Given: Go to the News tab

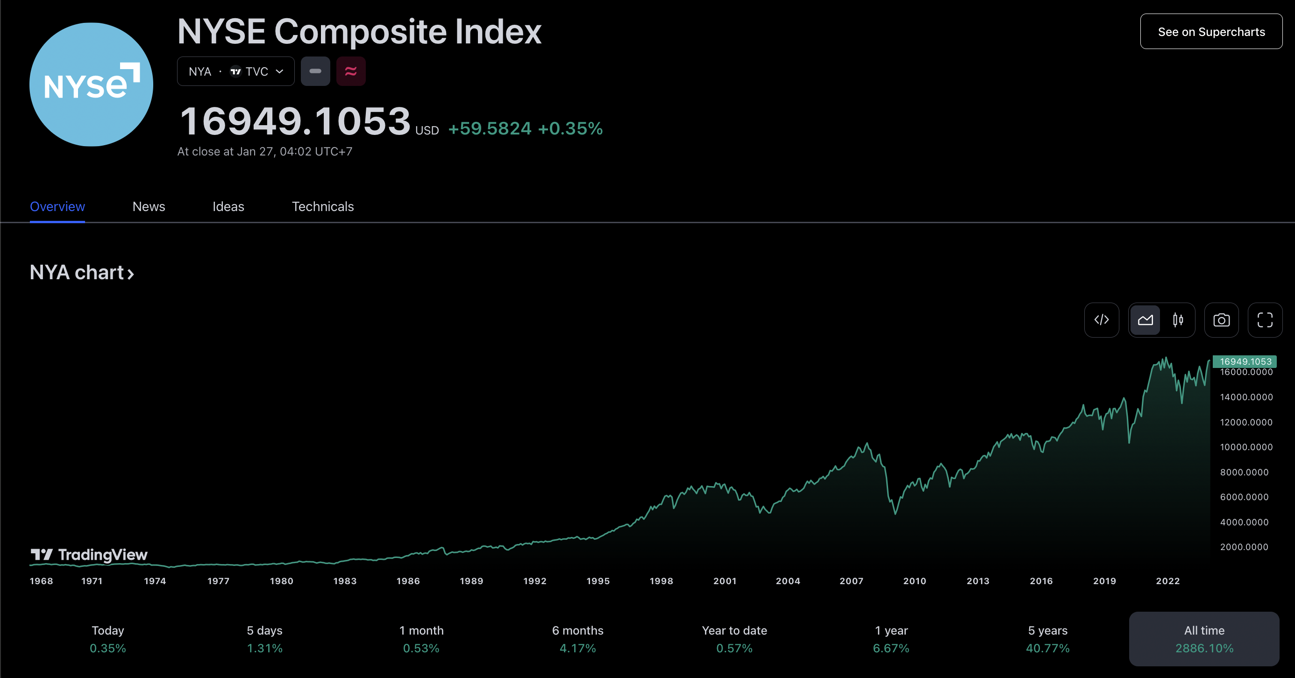Looking at the screenshot, I should coord(149,206).
